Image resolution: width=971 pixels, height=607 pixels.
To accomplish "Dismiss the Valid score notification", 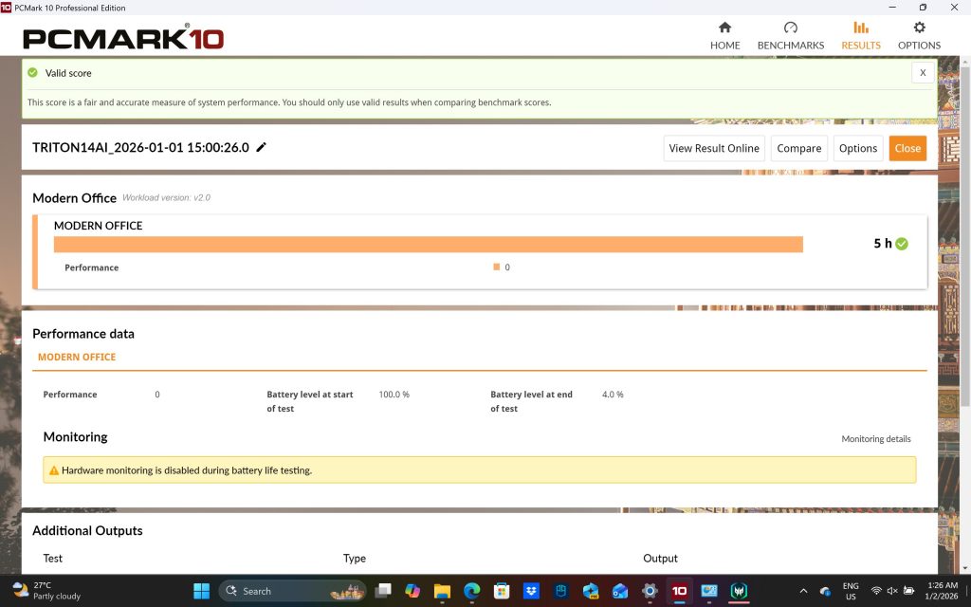I will pos(923,72).
